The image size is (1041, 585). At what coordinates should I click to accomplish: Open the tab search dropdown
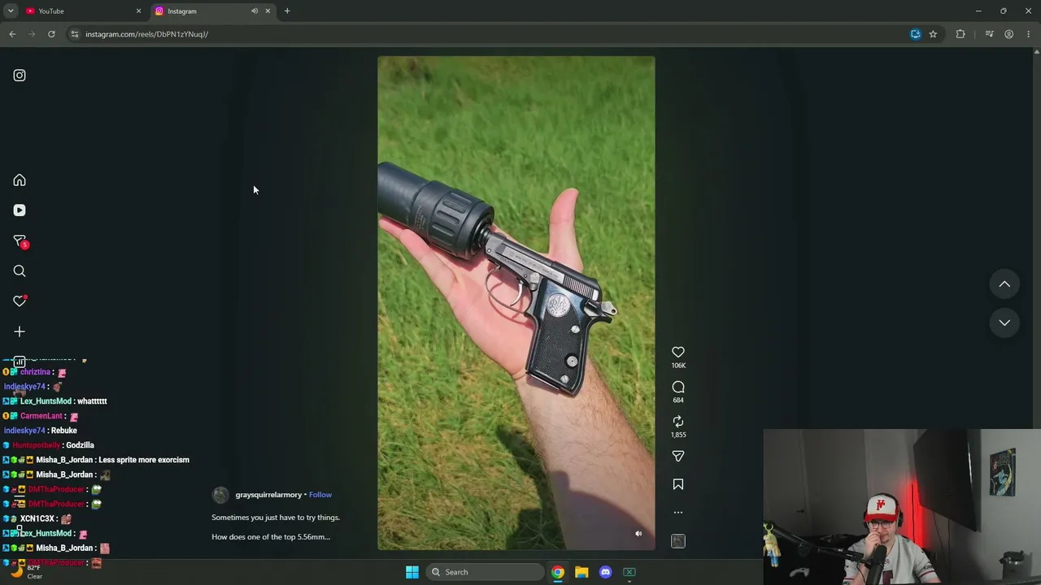11,11
